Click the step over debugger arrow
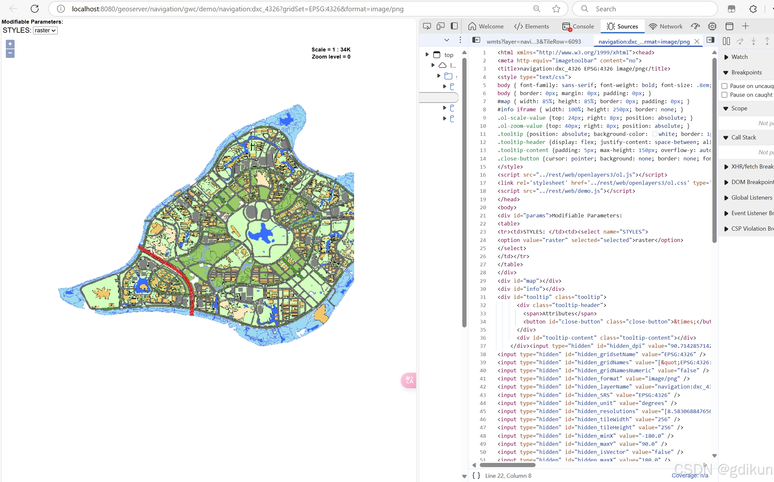Viewport: 774px width, 482px height. click(740, 41)
